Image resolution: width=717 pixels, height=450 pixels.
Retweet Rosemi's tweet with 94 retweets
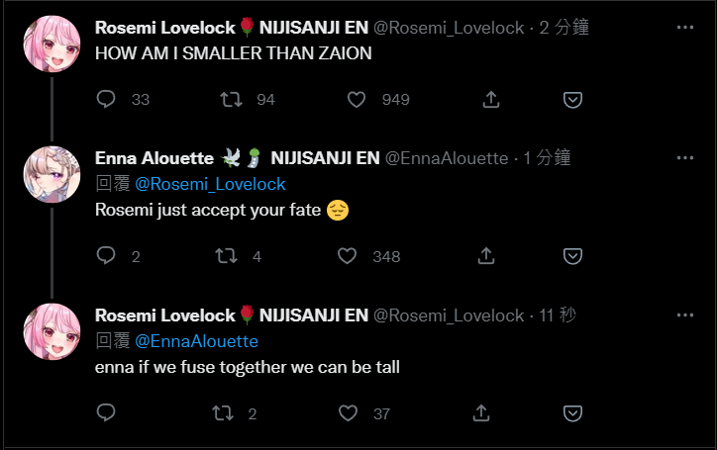tap(231, 99)
